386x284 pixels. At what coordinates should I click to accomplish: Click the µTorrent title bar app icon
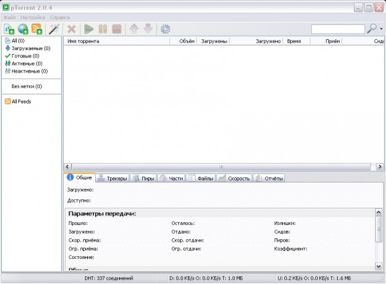point(5,7)
